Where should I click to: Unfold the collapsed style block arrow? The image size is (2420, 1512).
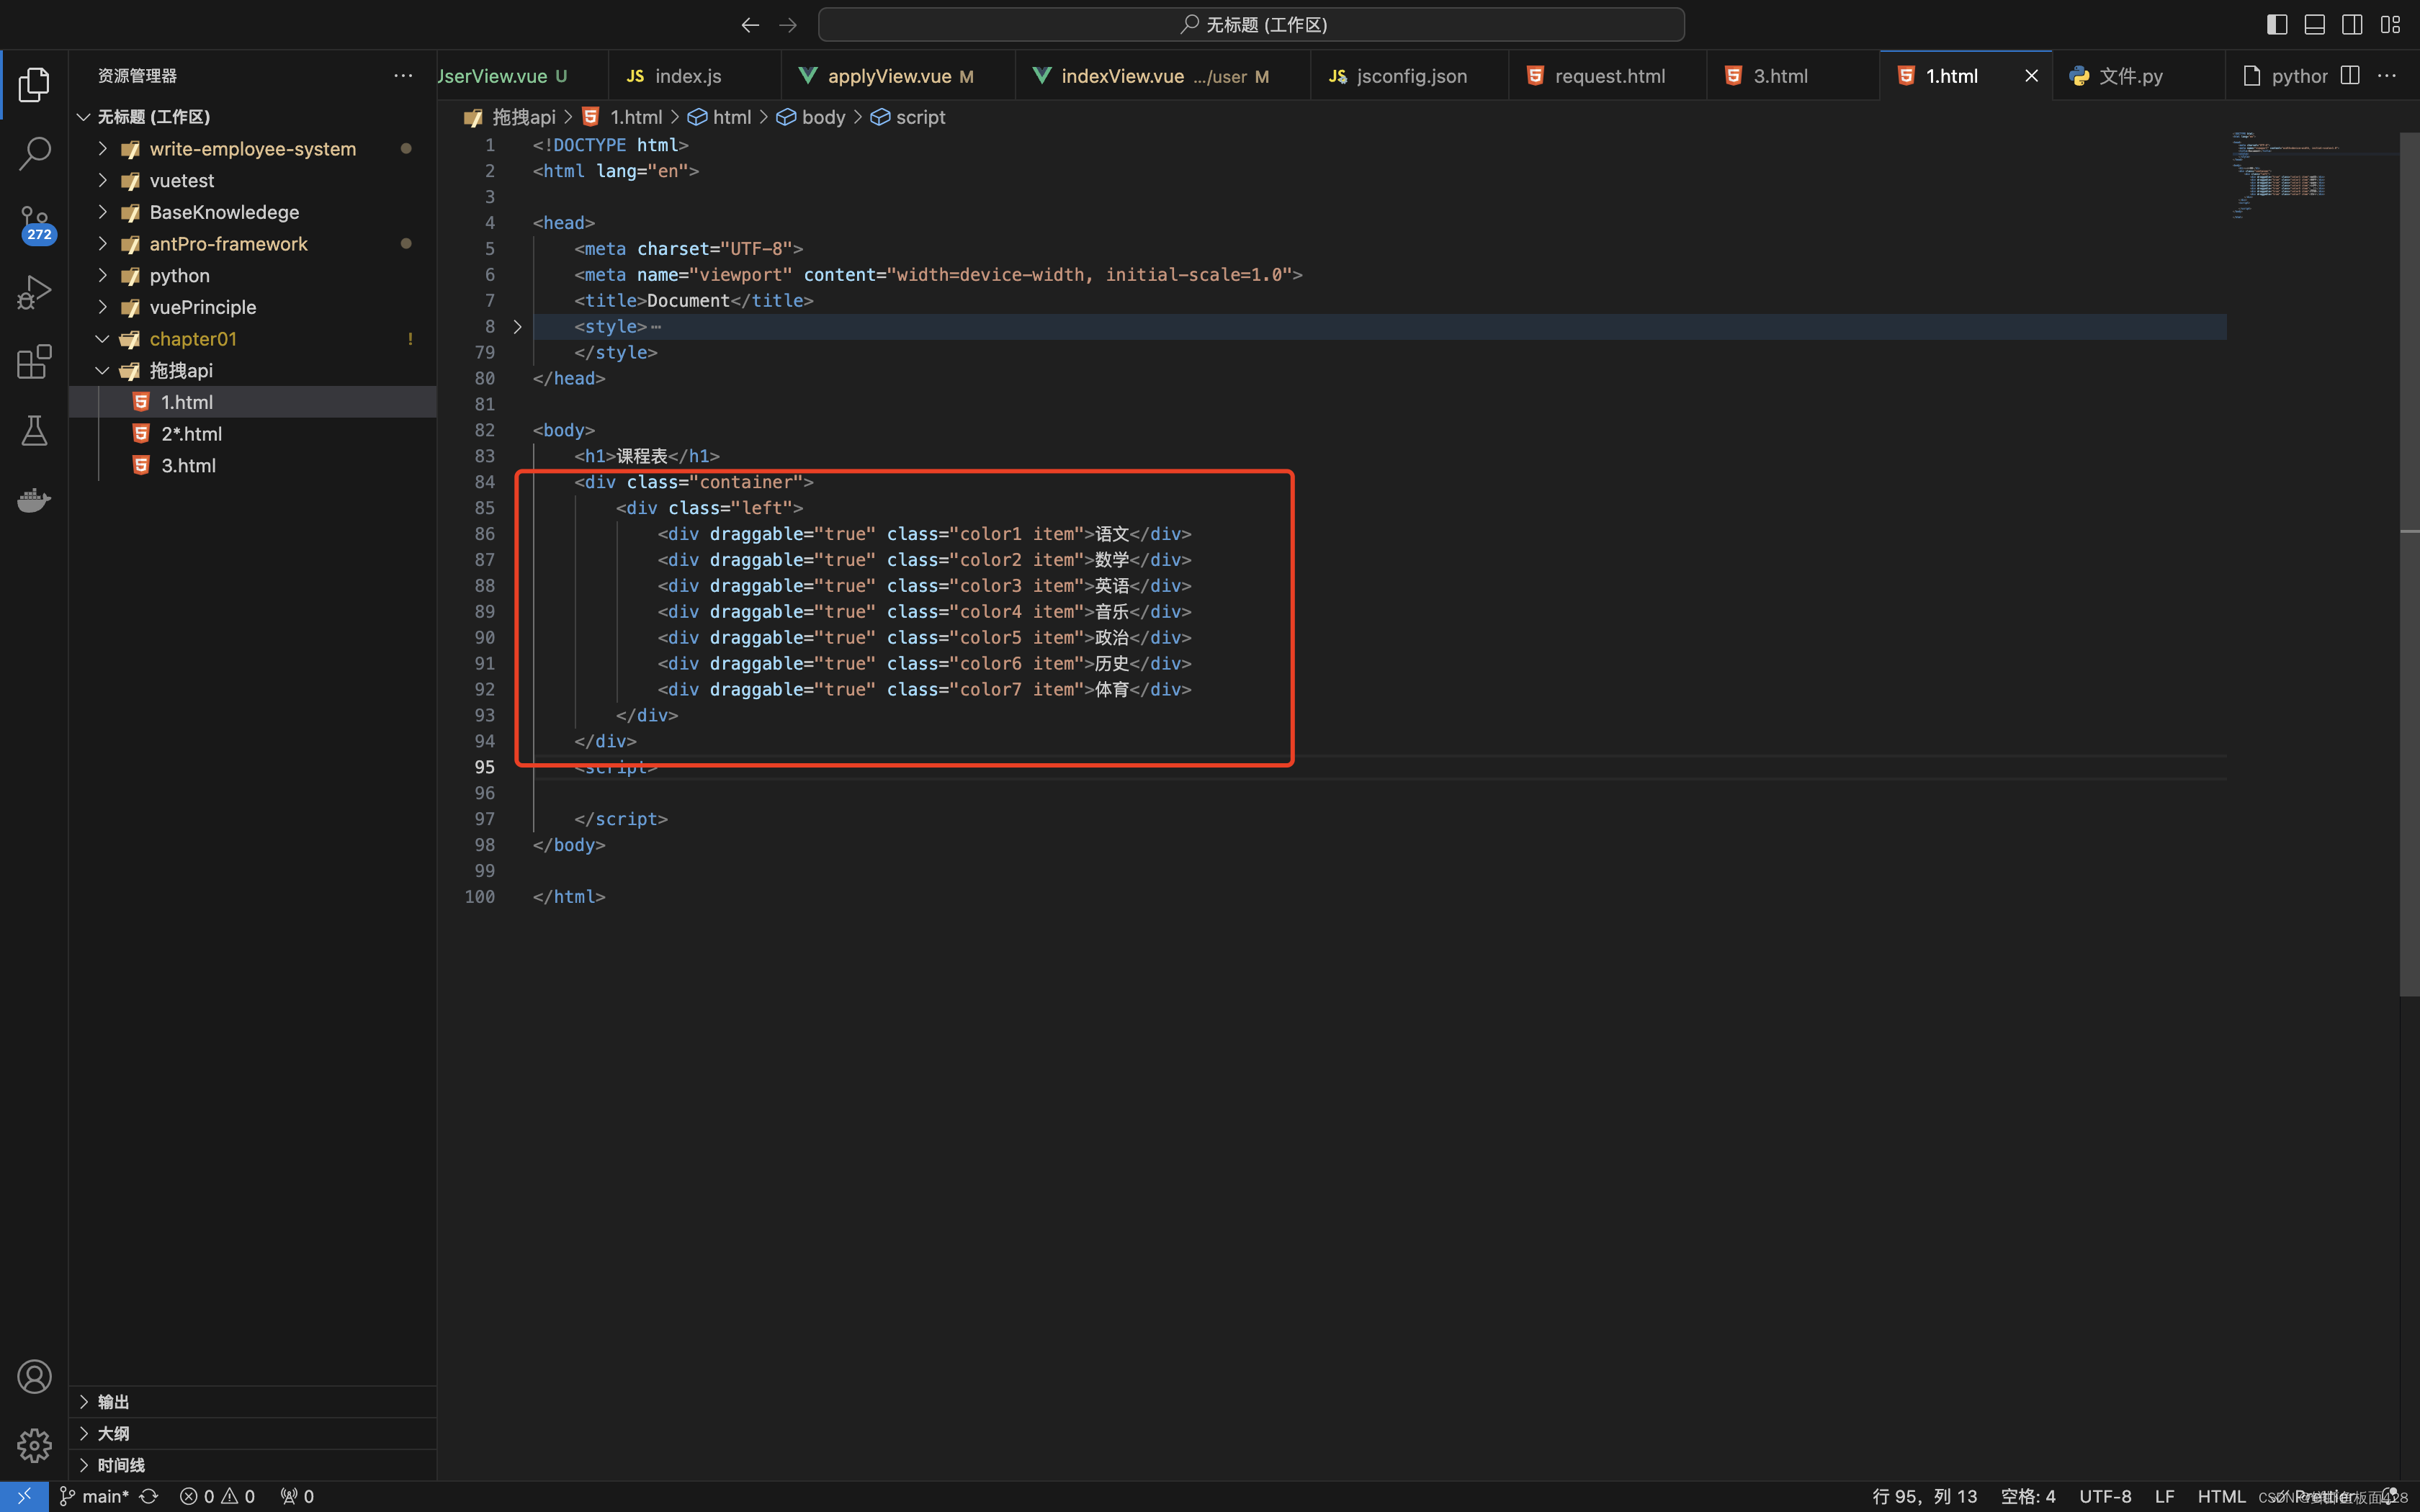coord(517,327)
